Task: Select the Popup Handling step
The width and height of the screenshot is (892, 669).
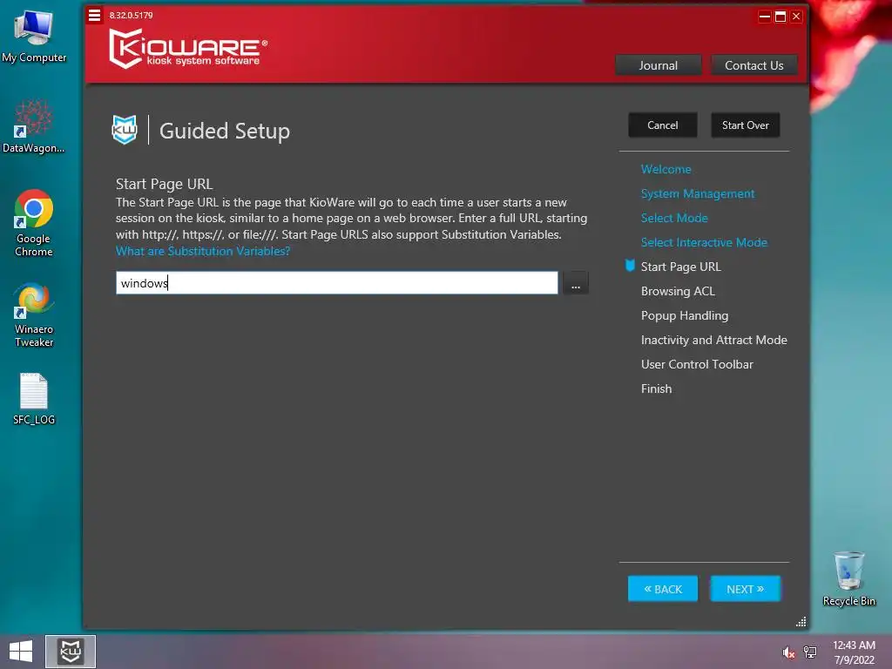Action: click(x=685, y=315)
